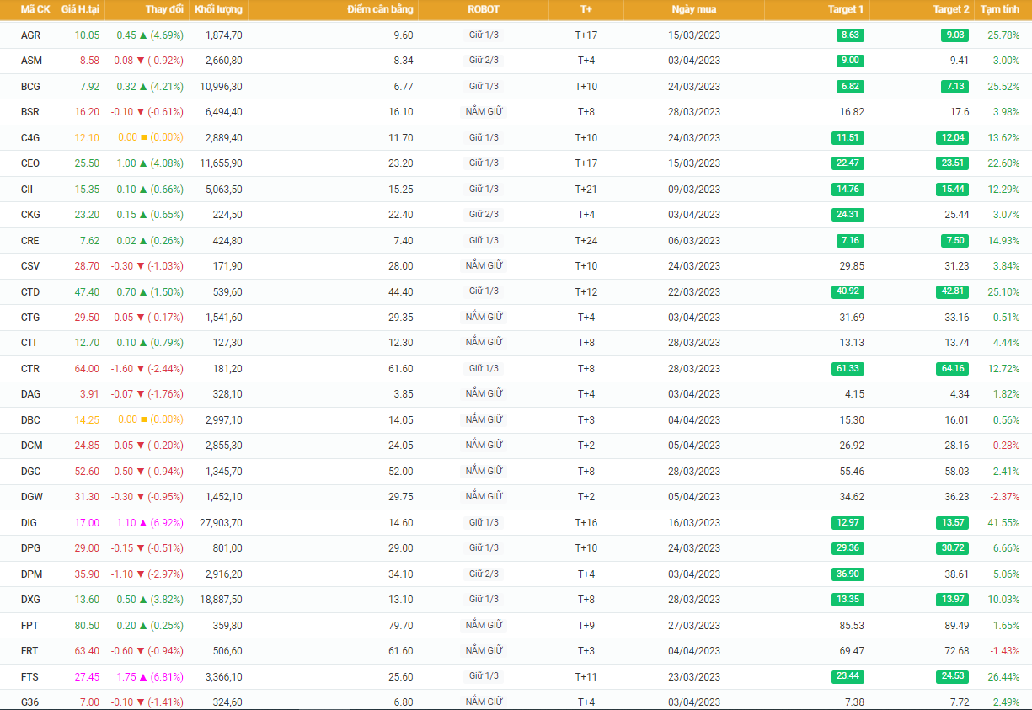The image size is (1032, 710).
Task: Click the Điểm cân bằng column header
Action: point(380,9)
